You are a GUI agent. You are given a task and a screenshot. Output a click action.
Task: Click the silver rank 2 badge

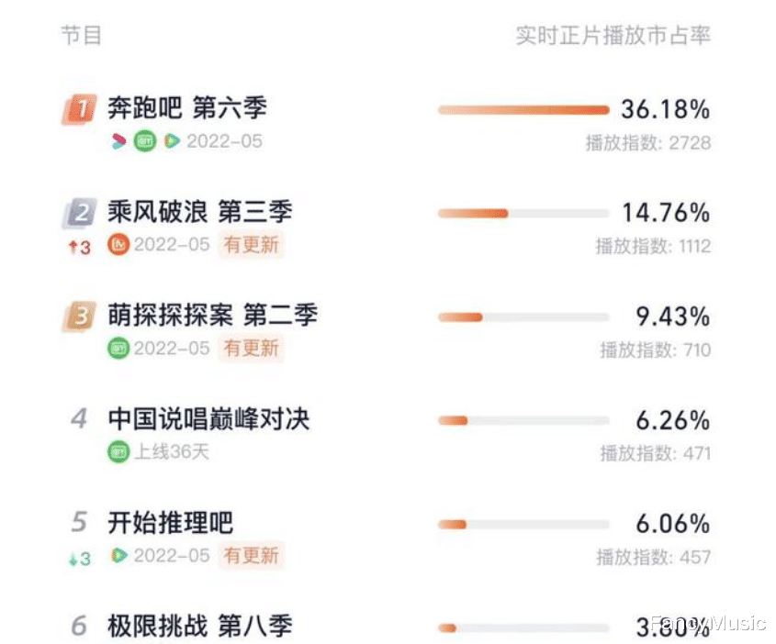click(80, 213)
